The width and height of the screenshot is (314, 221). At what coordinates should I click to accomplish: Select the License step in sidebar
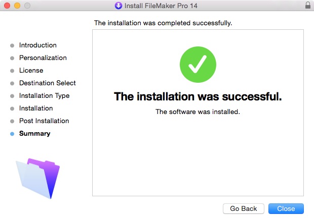click(x=31, y=71)
